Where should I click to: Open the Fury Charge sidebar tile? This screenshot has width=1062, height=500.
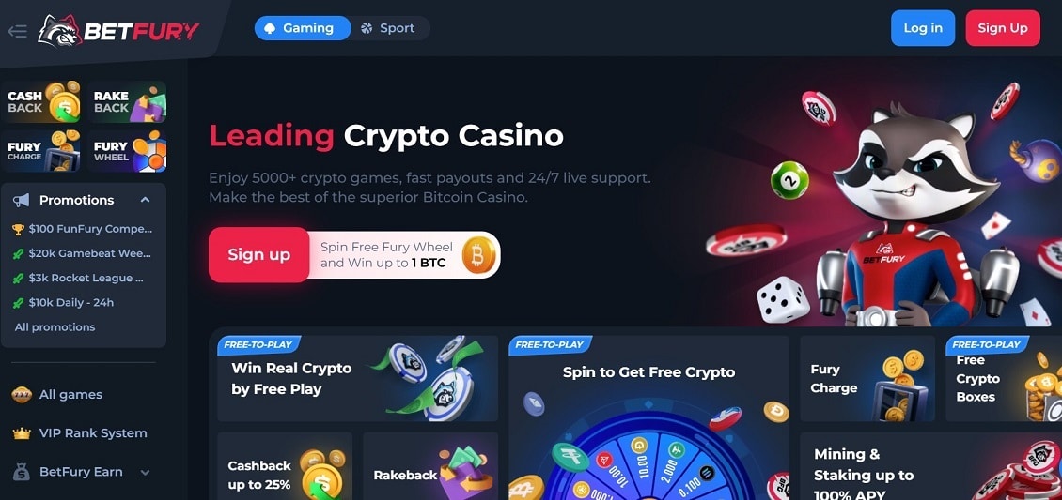pos(40,151)
